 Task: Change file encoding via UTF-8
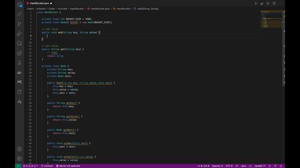click(229, 166)
